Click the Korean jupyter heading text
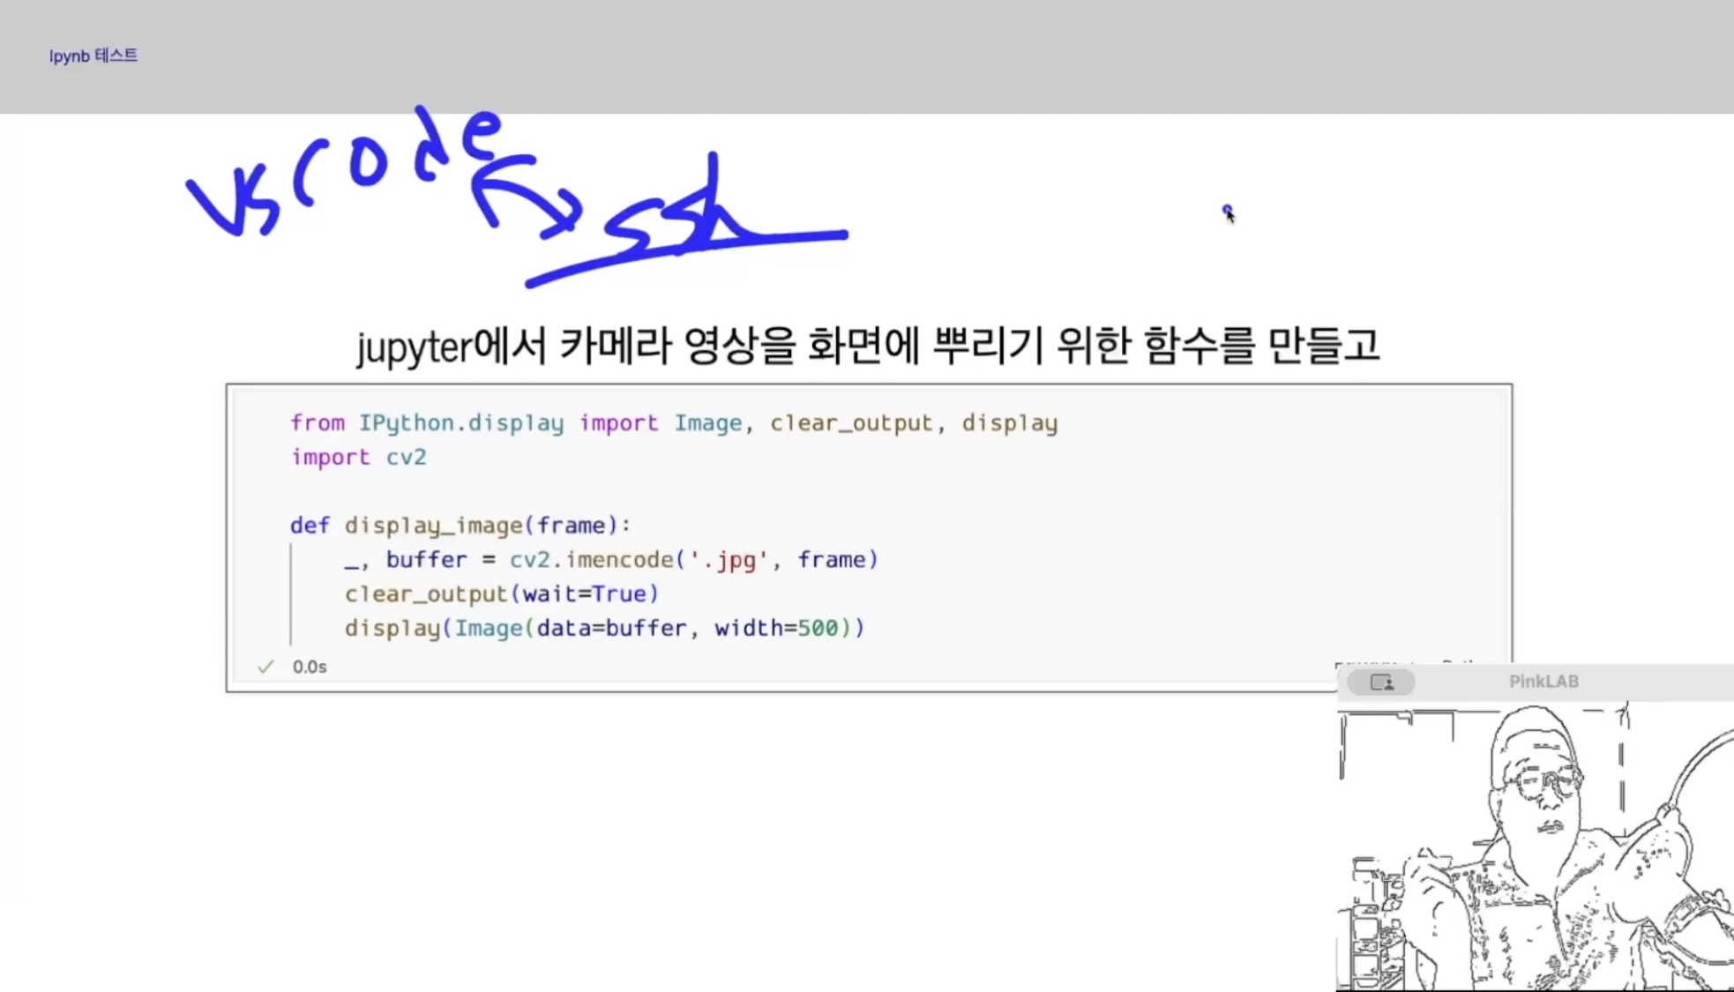Viewport: 1734px width, 992px height. pos(868,346)
